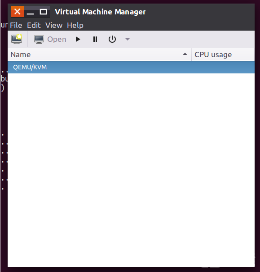Minimize the Virtual Machine Manager window
Viewport: 260px width, 272px height.
tap(30, 12)
